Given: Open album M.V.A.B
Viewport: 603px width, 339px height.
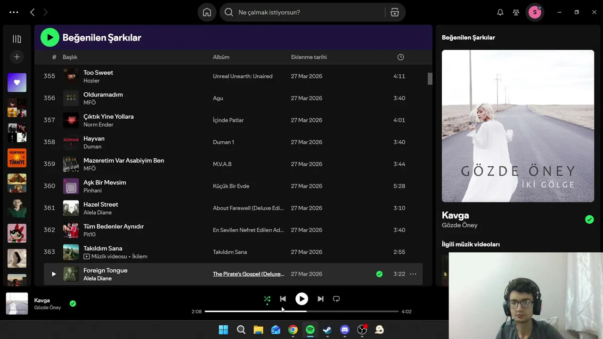Looking at the screenshot, I should click(x=222, y=164).
